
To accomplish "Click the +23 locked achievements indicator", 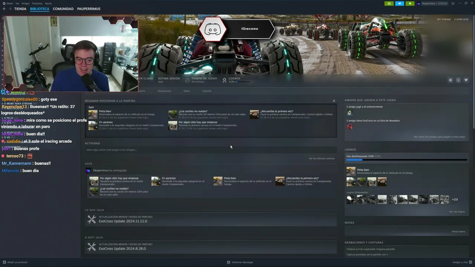I will pyautogui.click(x=455, y=200).
